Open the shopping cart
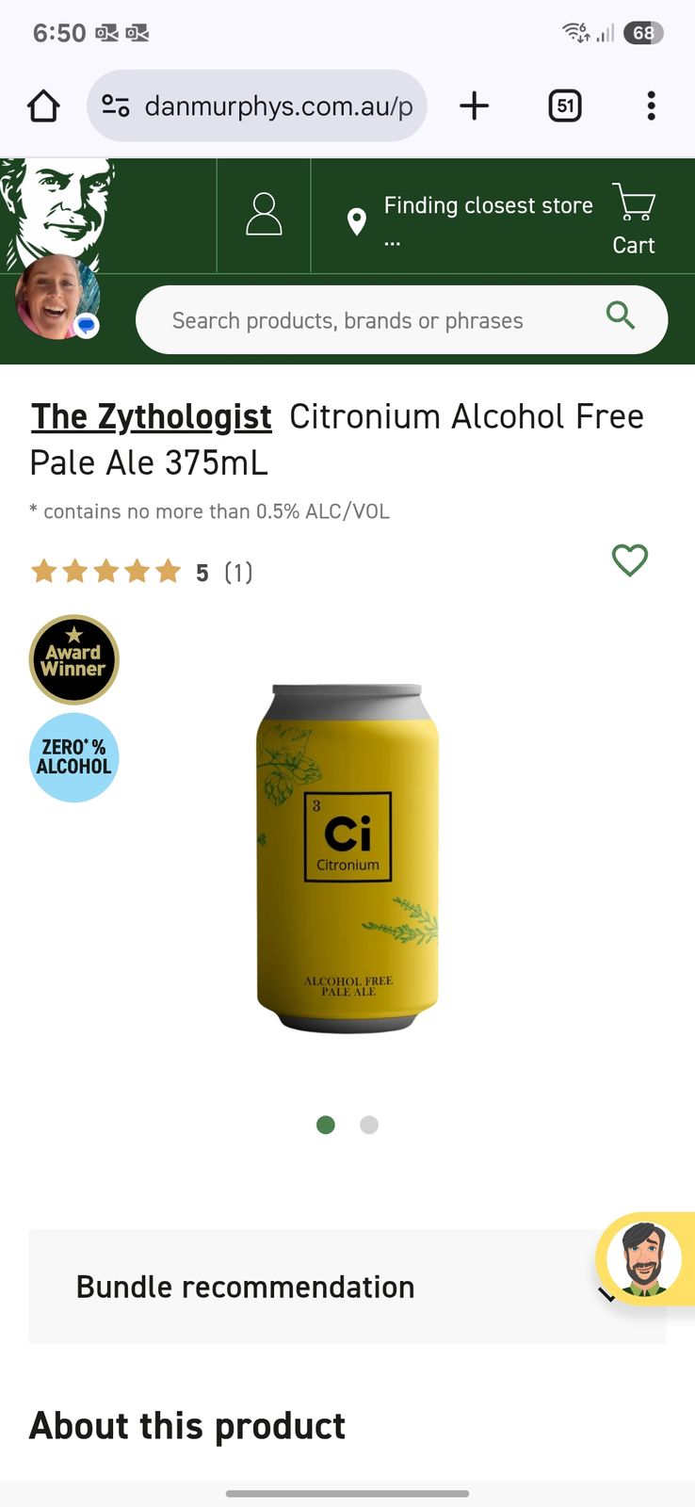Image resolution: width=695 pixels, height=1507 pixels. (x=634, y=219)
